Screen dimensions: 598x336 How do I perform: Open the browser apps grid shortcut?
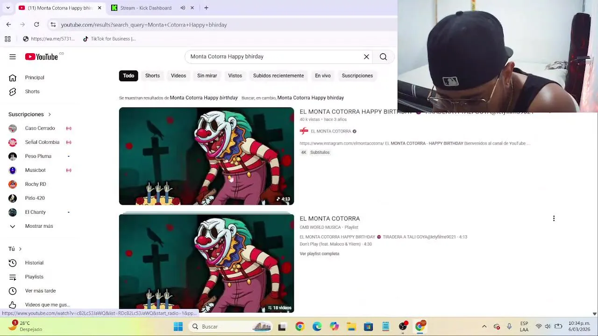pos(7,39)
